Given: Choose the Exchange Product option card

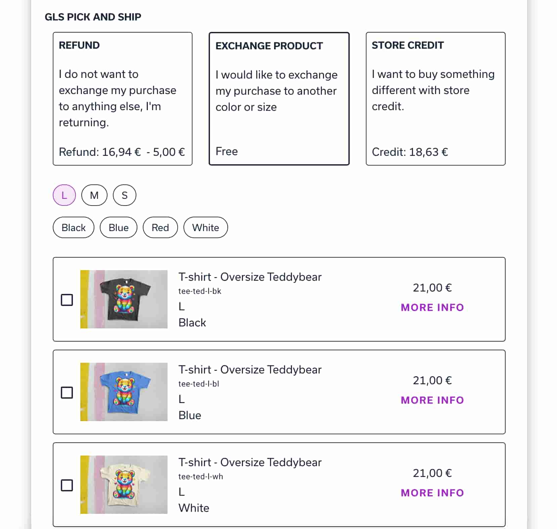Looking at the screenshot, I should click(279, 99).
